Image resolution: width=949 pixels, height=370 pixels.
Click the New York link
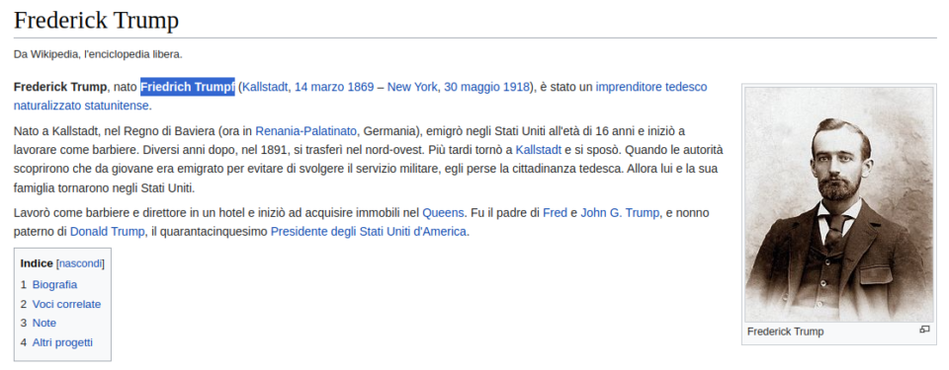(412, 87)
